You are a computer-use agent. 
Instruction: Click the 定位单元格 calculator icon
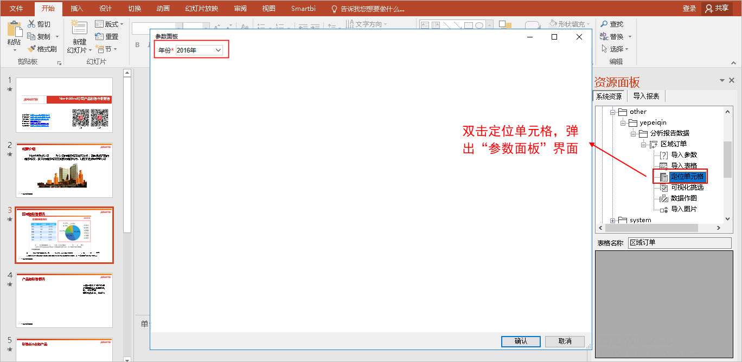(663, 177)
